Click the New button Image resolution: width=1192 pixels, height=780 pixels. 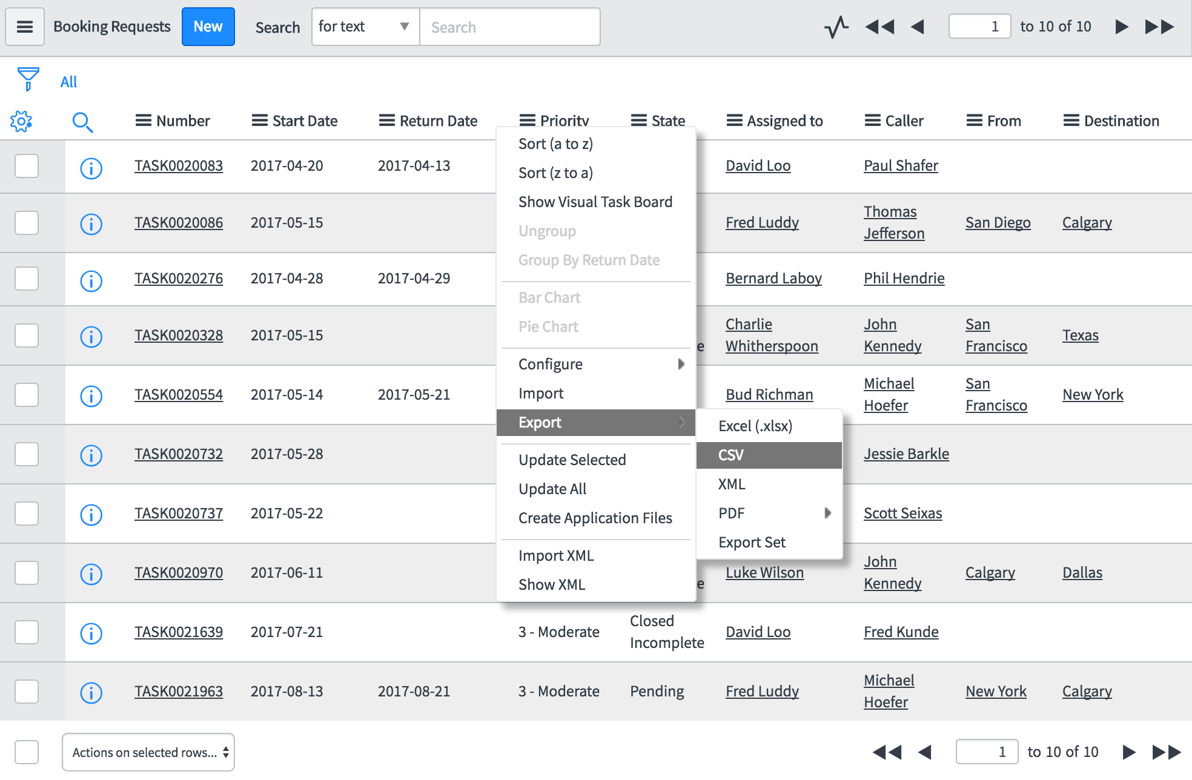(208, 27)
